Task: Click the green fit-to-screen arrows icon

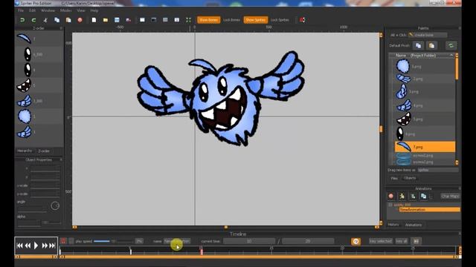Action: pos(188,20)
